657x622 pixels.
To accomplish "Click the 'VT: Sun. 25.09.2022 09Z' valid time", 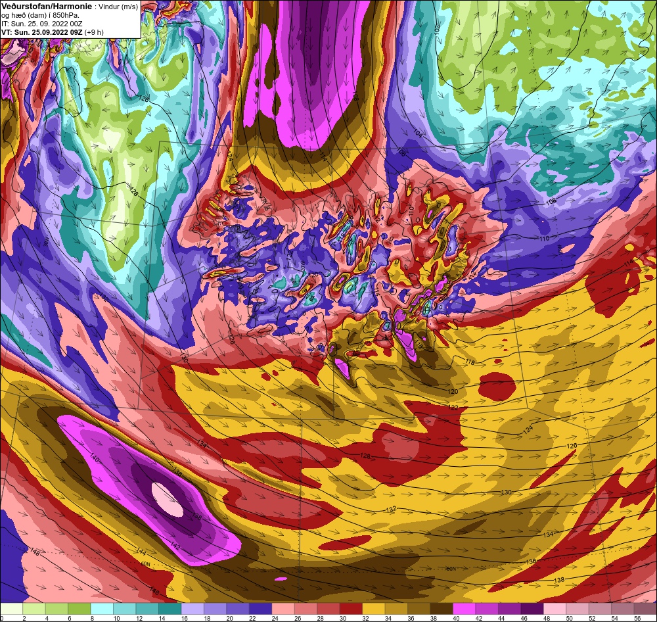I will (x=42, y=32).
